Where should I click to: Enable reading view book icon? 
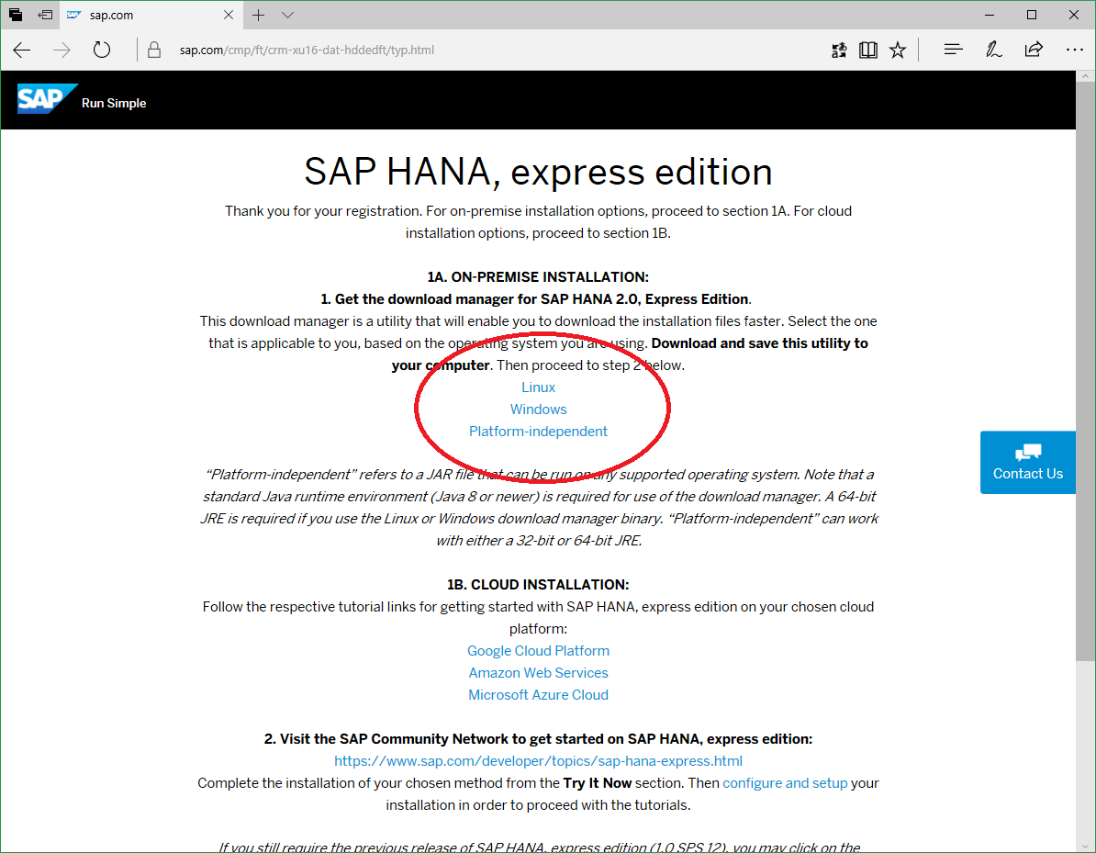point(868,50)
